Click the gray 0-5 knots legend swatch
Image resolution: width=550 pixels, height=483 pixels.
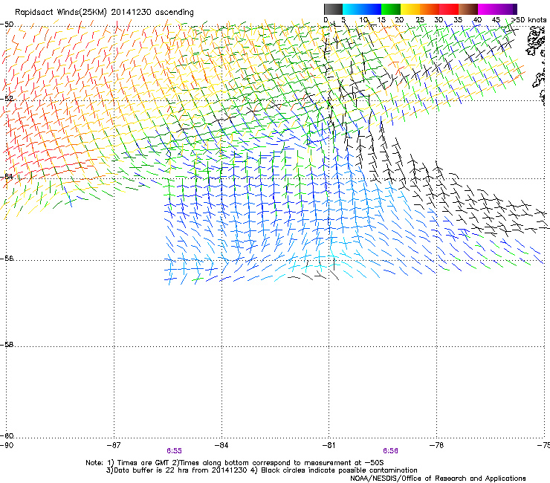coord(333,9)
